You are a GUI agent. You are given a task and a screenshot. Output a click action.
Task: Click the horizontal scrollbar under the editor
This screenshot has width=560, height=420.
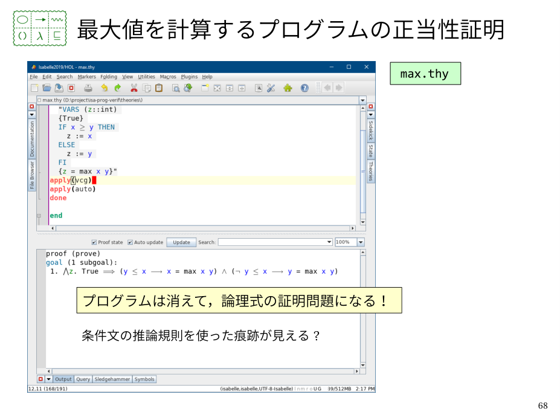point(202,228)
